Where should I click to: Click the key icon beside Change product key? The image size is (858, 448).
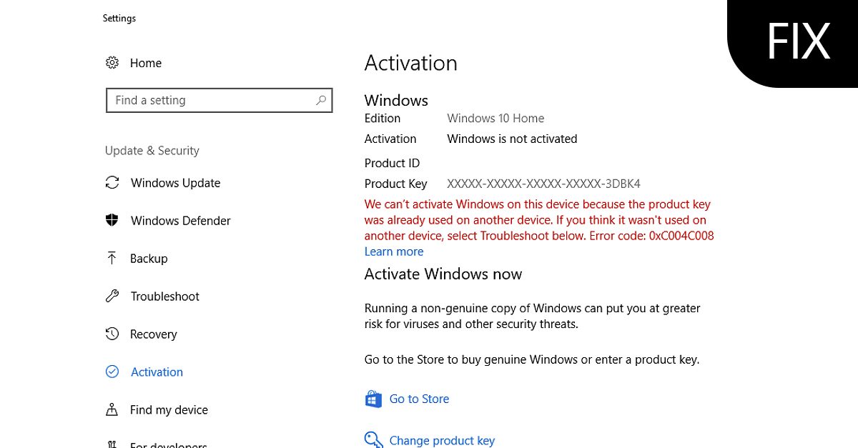[373, 439]
